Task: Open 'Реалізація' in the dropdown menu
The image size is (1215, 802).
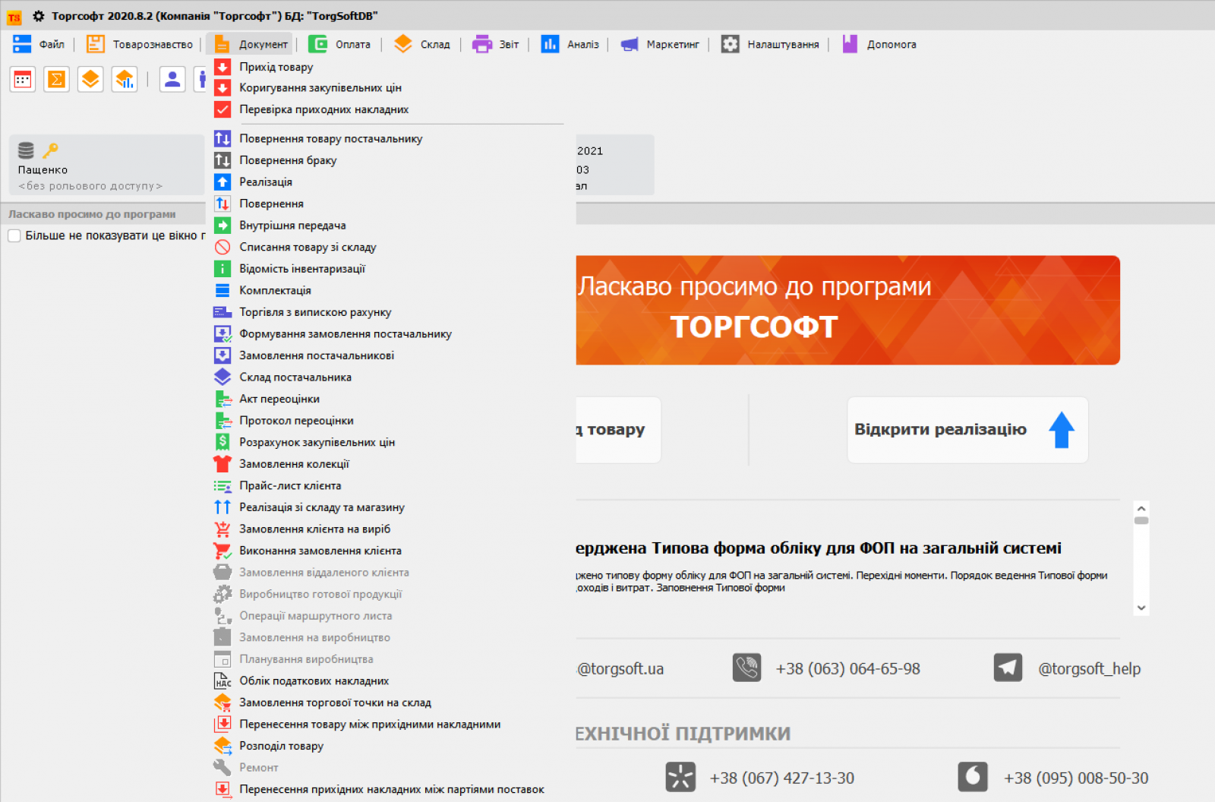Action: [x=267, y=182]
